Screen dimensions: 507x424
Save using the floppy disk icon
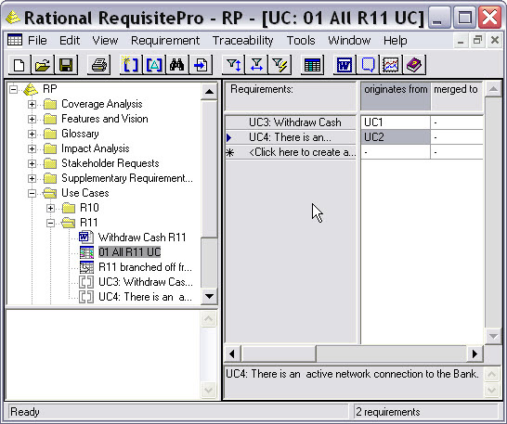(66, 65)
